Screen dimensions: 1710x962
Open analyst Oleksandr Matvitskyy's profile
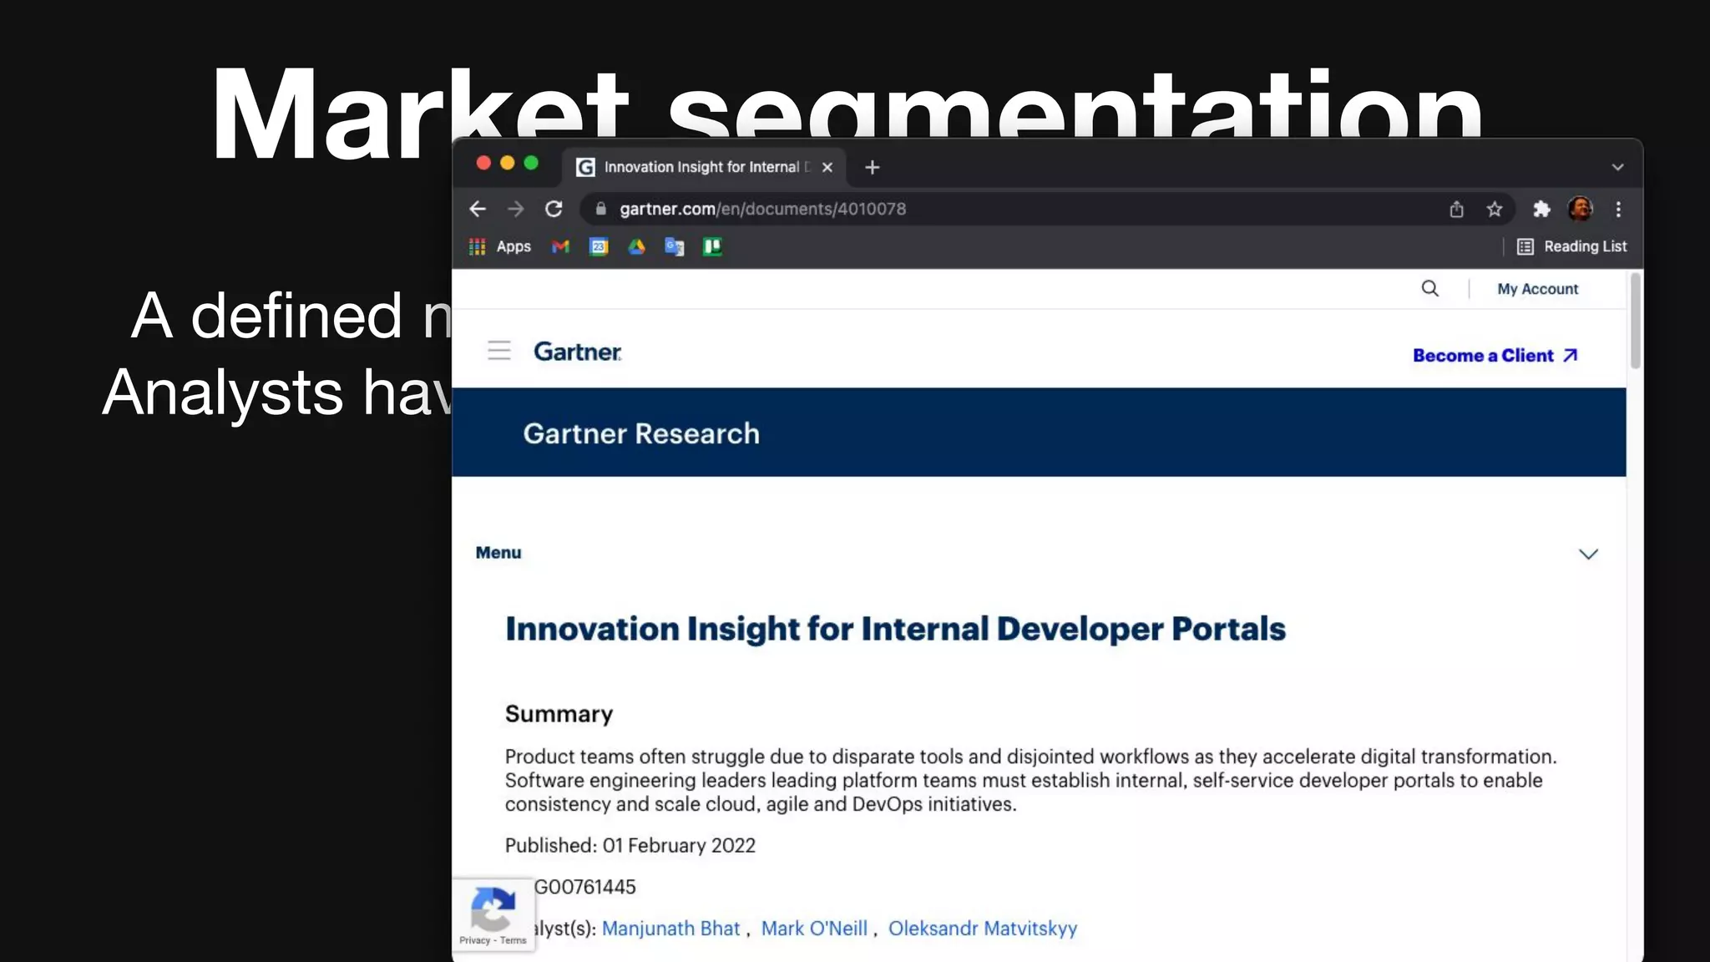(x=983, y=929)
